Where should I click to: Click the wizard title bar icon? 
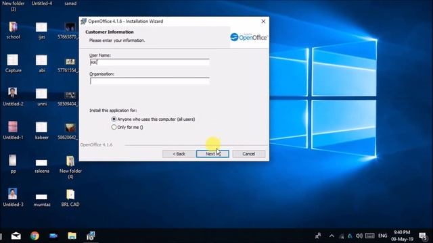(x=84, y=21)
